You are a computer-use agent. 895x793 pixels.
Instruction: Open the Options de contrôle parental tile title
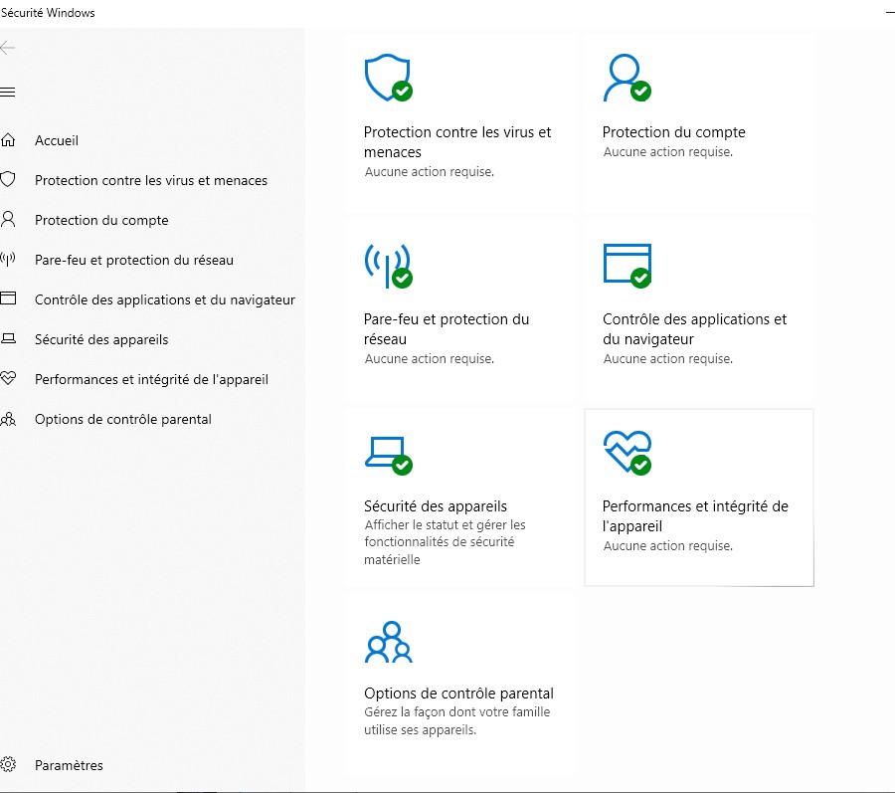[458, 694]
